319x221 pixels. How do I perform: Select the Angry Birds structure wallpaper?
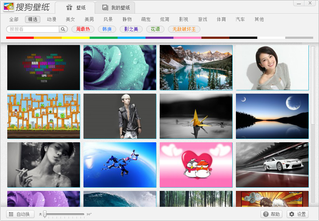[44, 116]
